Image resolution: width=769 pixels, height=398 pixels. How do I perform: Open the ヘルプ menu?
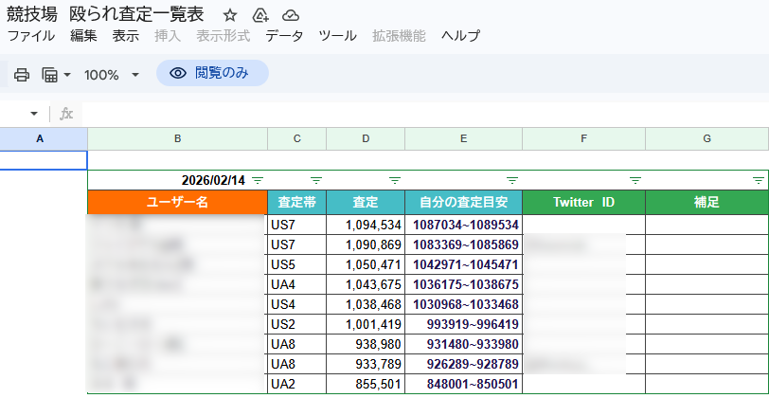tap(460, 36)
